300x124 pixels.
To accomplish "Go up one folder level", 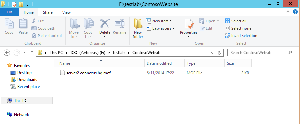I will tap(32, 53).
